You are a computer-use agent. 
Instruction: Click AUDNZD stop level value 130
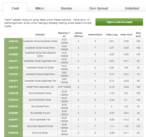(x=138, y=54)
